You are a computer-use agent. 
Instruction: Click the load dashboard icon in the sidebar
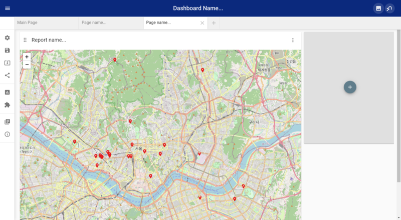[7, 63]
